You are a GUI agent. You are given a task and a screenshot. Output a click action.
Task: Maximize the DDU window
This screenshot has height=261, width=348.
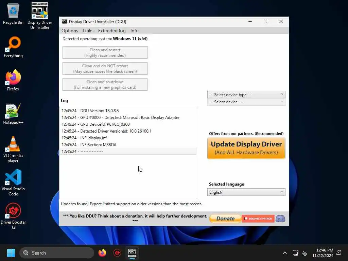click(x=265, y=21)
